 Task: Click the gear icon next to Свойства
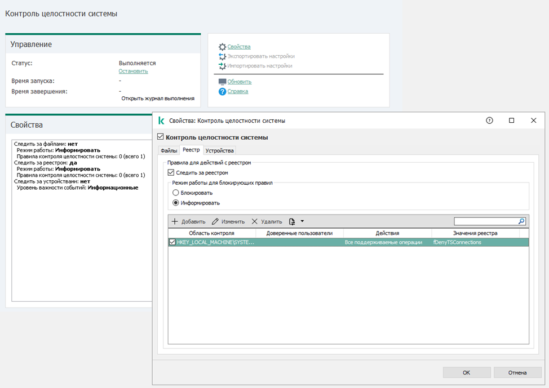[222, 47]
